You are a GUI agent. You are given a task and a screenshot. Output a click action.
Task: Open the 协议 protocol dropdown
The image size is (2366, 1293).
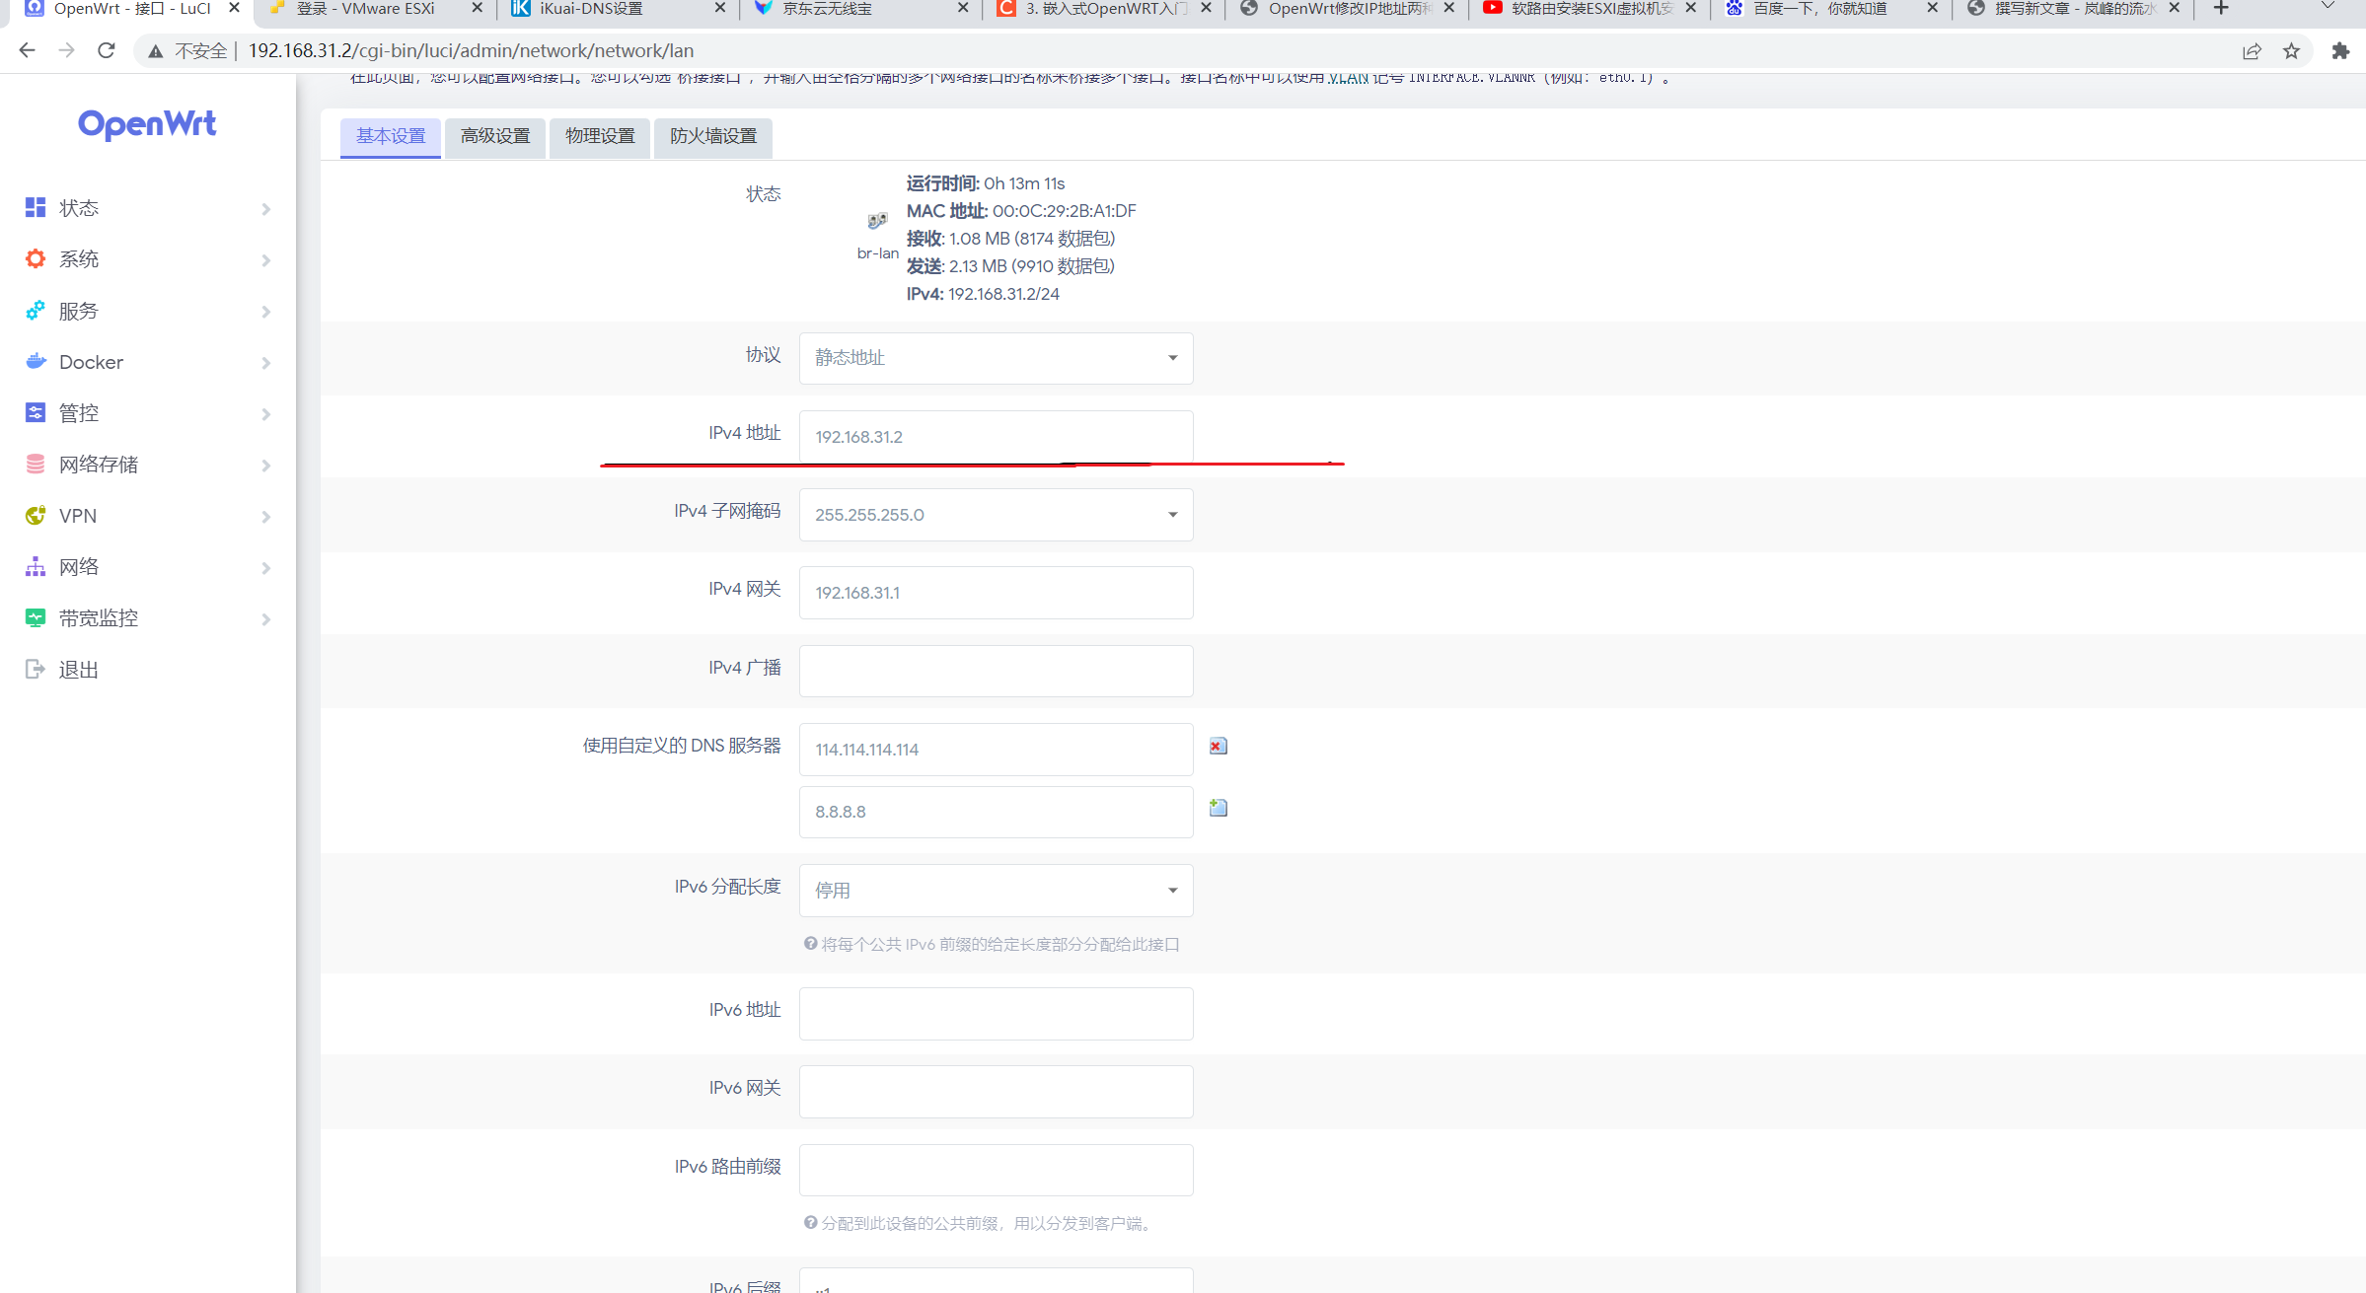(x=996, y=358)
